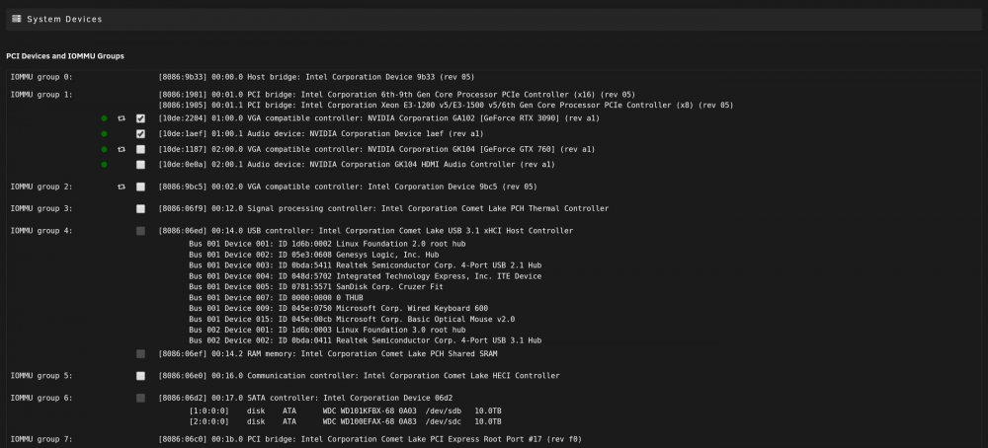
Task: Click the SATA controller Device 06d2 text
Action: pyautogui.click(x=305, y=398)
